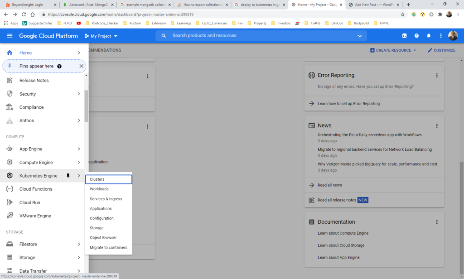This screenshot has width=464, height=279.
Task: Select Workloads in Kubernetes submenu
Action: [109, 189]
